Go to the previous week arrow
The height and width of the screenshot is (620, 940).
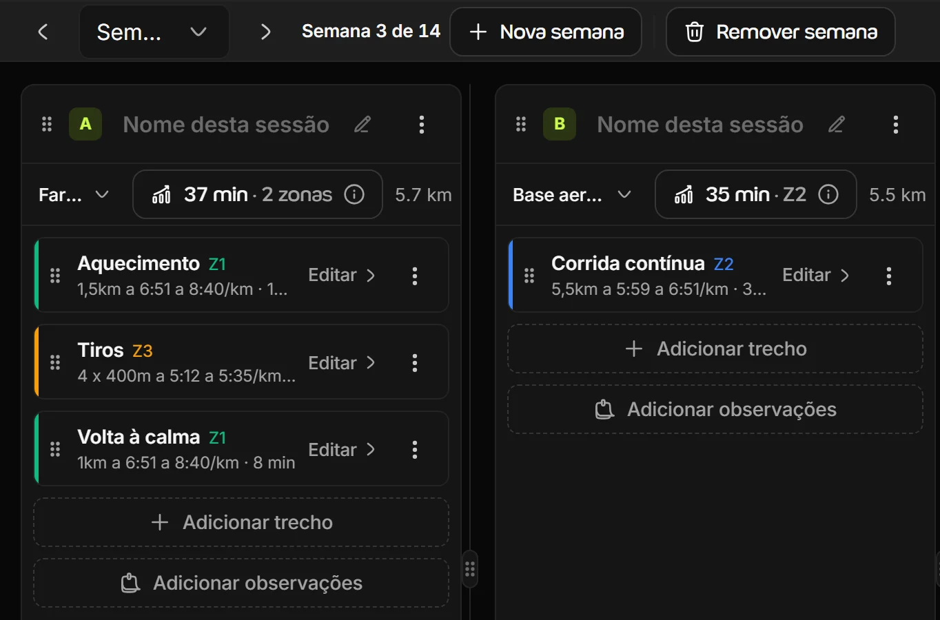click(x=43, y=32)
